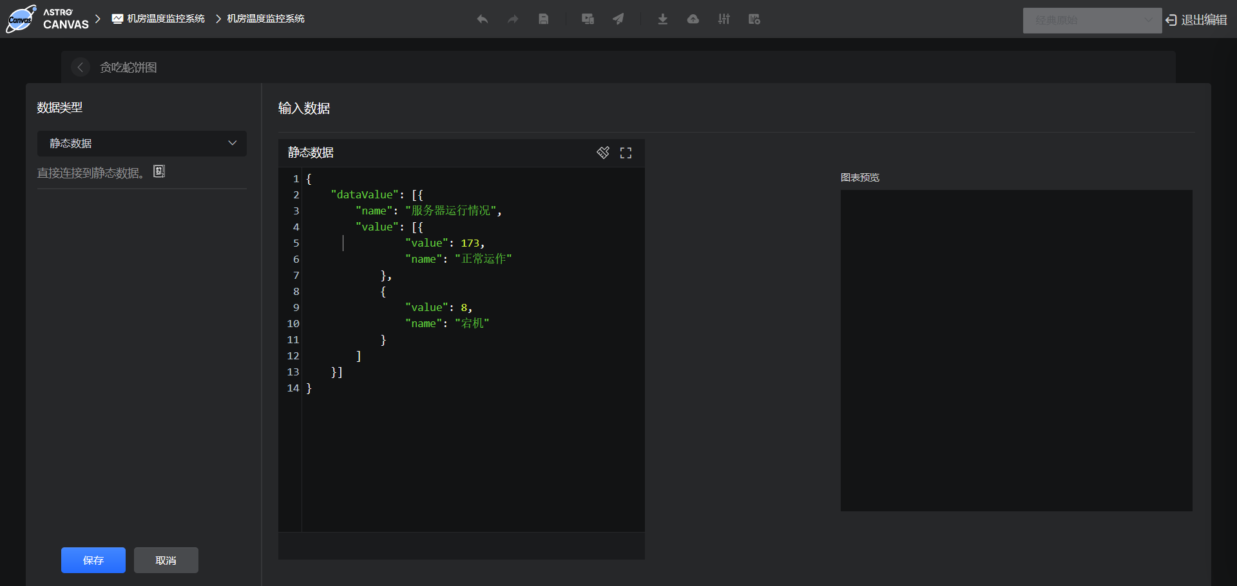
Task: Click the value 8 on line 9
Action: (464, 307)
